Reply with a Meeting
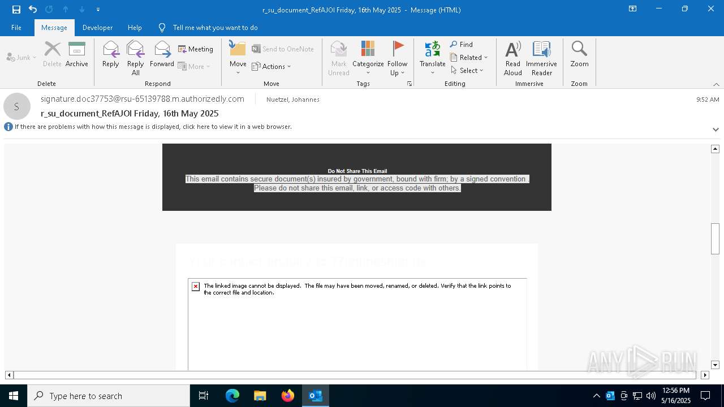 pos(196,49)
